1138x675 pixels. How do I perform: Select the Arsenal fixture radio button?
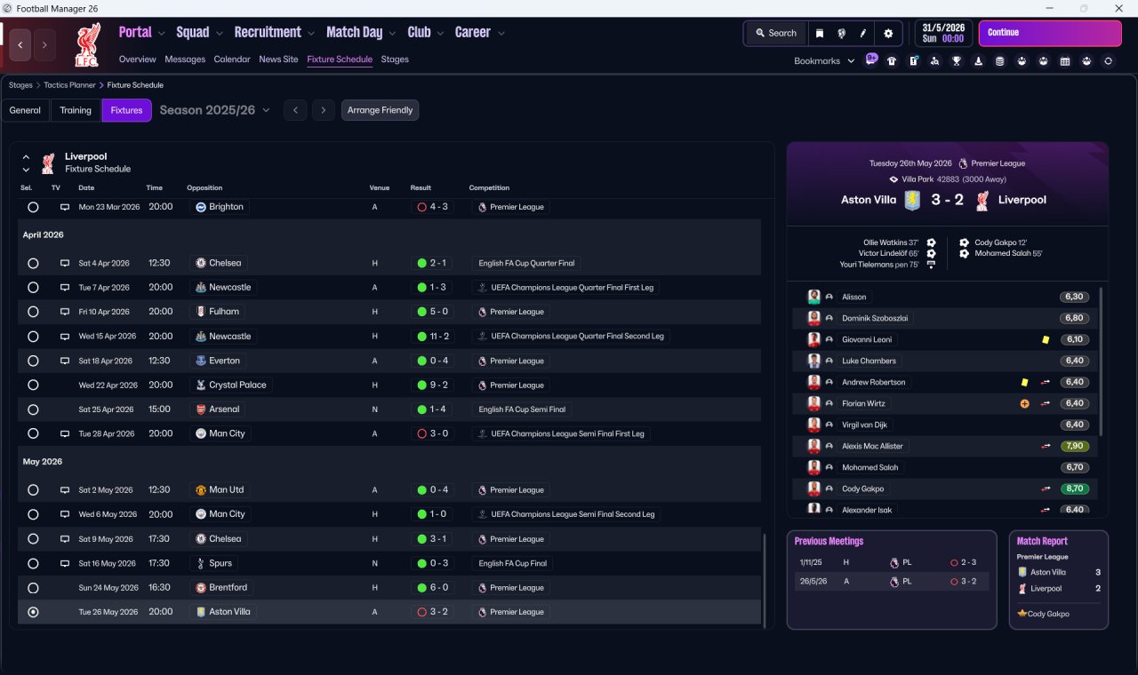coord(33,409)
